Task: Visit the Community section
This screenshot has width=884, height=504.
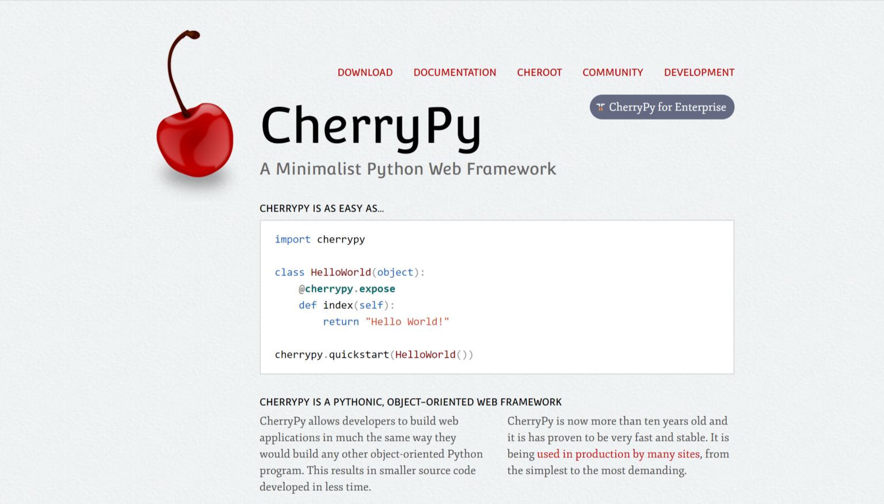Action: coord(612,72)
